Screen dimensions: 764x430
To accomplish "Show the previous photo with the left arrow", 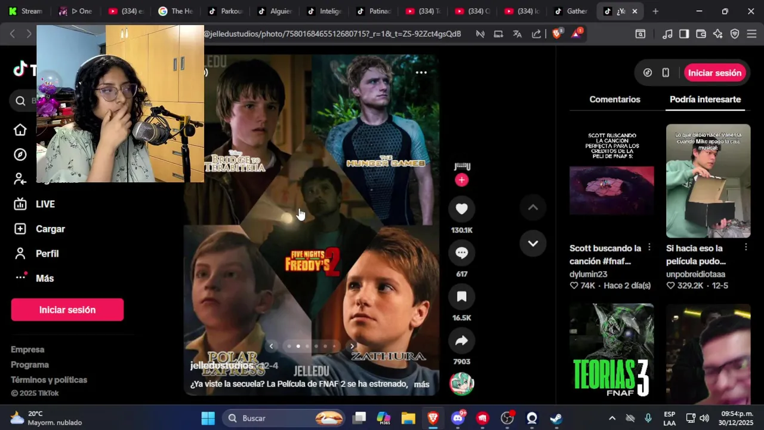I will tap(271, 346).
